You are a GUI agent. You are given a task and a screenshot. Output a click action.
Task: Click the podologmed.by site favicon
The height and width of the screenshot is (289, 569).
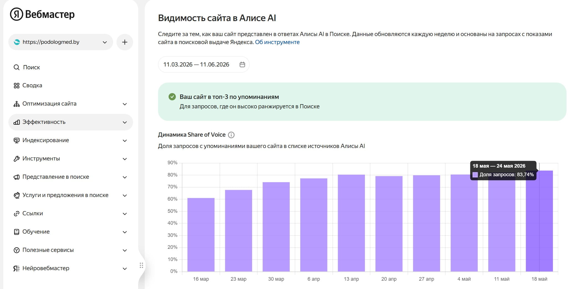[x=17, y=42]
